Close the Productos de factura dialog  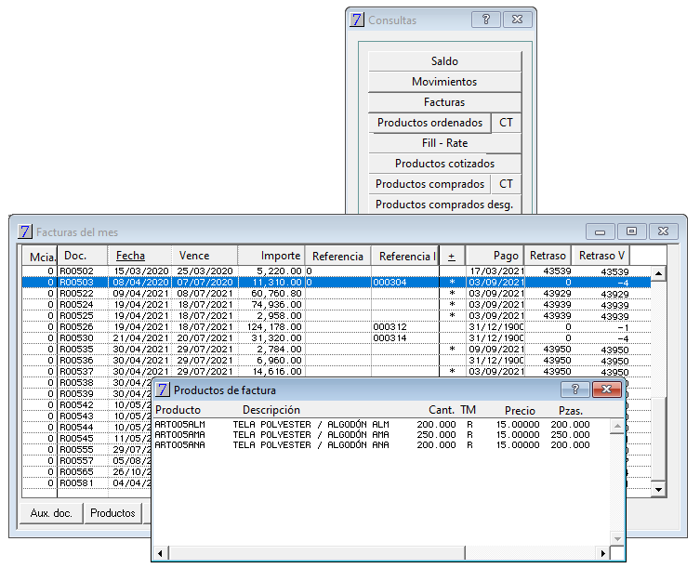pos(606,390)
